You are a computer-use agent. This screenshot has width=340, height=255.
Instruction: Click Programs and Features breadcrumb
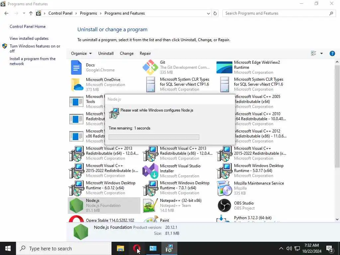(x=125, y=13)
